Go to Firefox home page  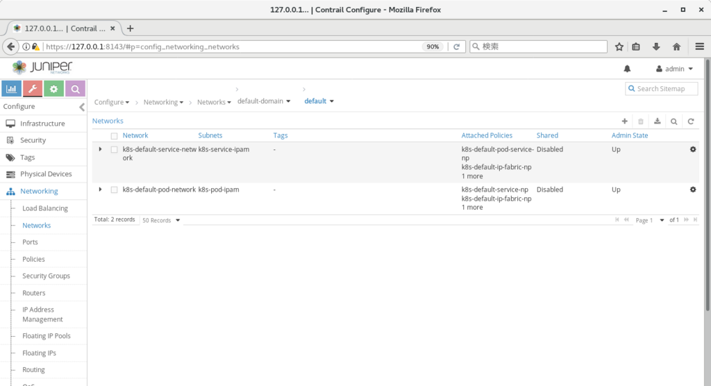click(x=676, y=47)
